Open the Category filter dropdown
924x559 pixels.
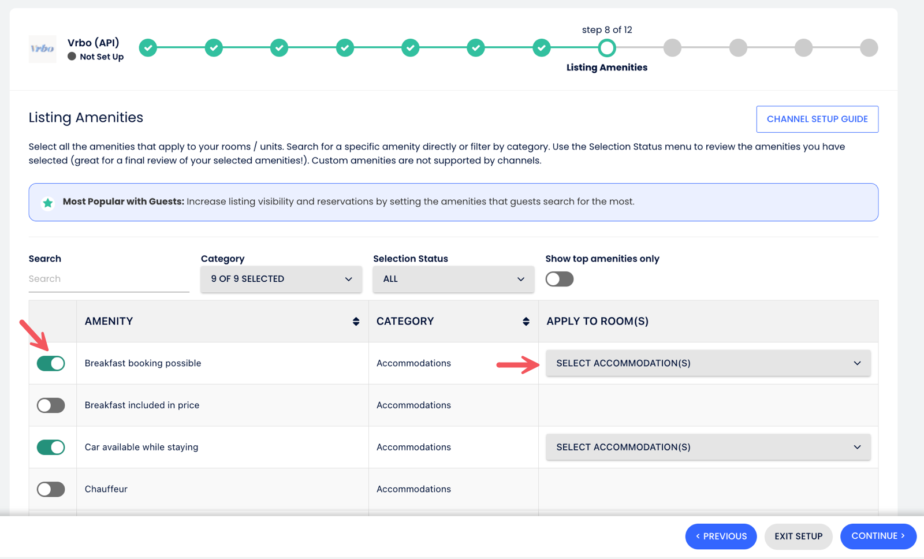click(281, 279)
